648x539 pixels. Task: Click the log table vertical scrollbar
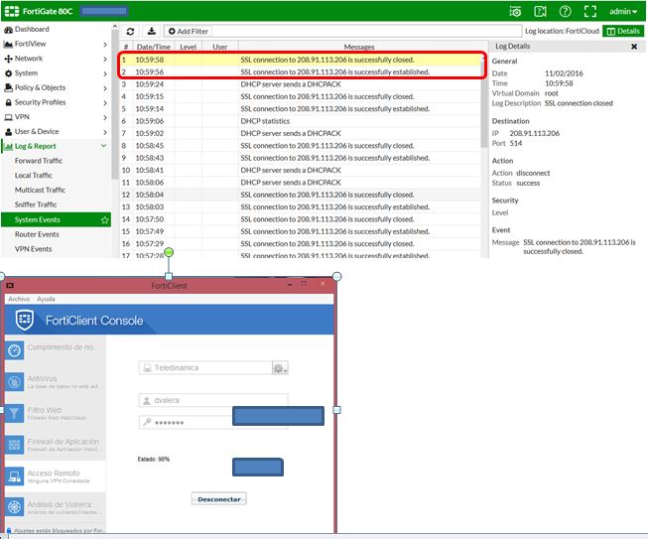point(484,101)
